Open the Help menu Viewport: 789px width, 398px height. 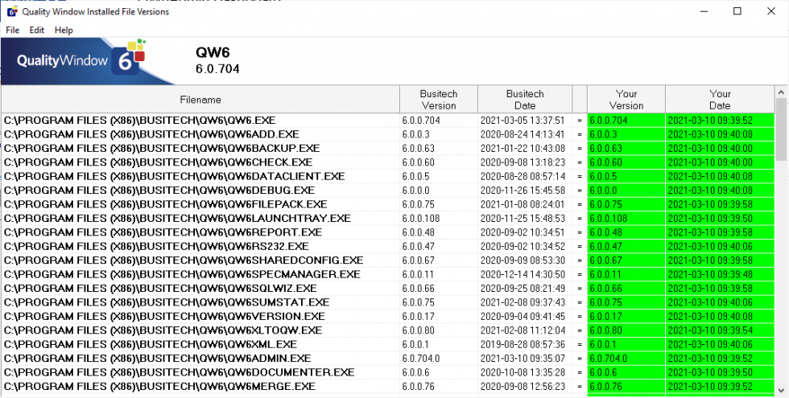click(64, 31)
